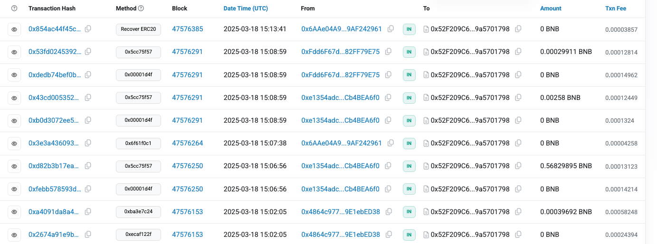The height and width of the screenshot is (244, 657).
Task: Click the question mark icon above eye column
Action: click(x=14, y=9)
